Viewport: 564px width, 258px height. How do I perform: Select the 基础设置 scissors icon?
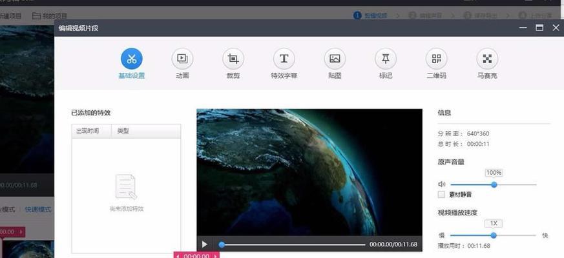tap(132, 59)
